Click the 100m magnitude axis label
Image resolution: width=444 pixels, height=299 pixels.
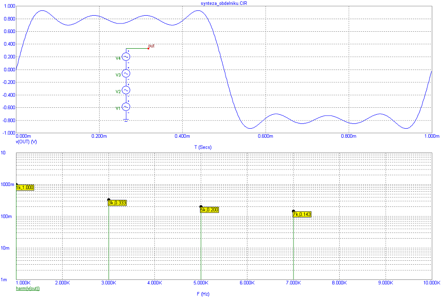pos(5,217)
